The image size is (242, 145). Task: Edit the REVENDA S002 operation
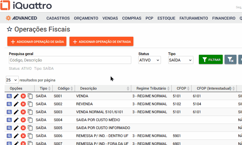16,104
